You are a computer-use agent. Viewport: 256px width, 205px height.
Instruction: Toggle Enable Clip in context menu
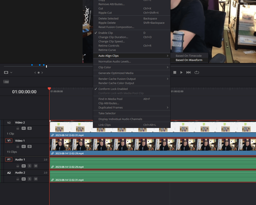coord(132,33)
